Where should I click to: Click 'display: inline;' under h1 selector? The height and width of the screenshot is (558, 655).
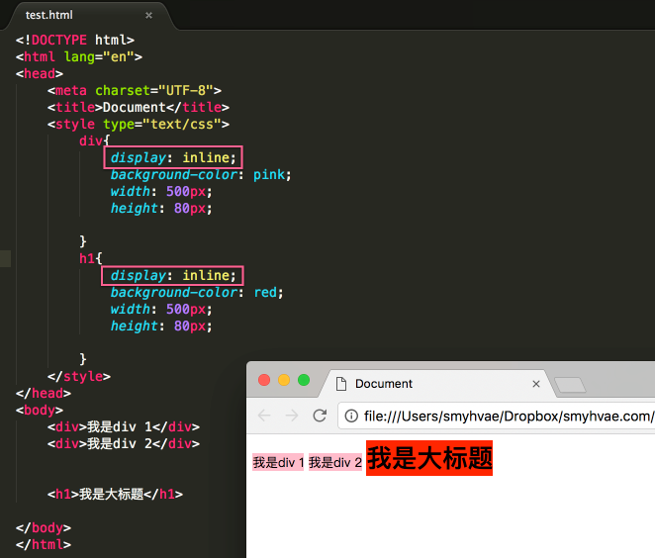point(173,276)
